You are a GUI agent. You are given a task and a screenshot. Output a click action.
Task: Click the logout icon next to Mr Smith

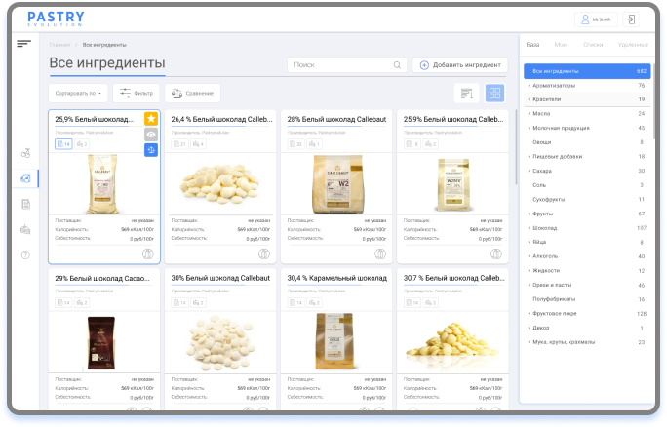tap(631, 19)
